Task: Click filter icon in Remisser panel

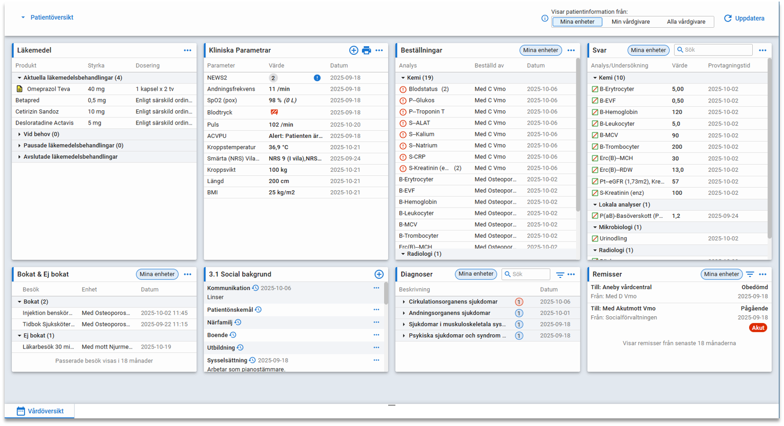Action: [750, 274]
